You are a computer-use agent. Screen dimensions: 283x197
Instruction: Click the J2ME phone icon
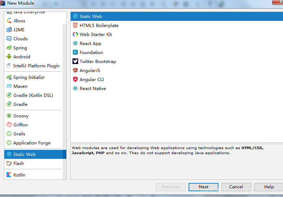click(9, 30)
